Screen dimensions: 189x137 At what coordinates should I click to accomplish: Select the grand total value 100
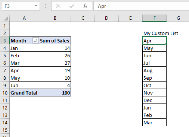tap(55, 93)
